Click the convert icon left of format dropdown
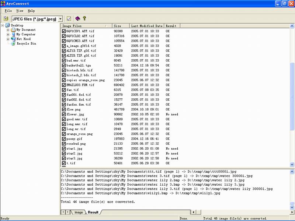Viewport: 295px width, 221px height. (x=6, y=18)
